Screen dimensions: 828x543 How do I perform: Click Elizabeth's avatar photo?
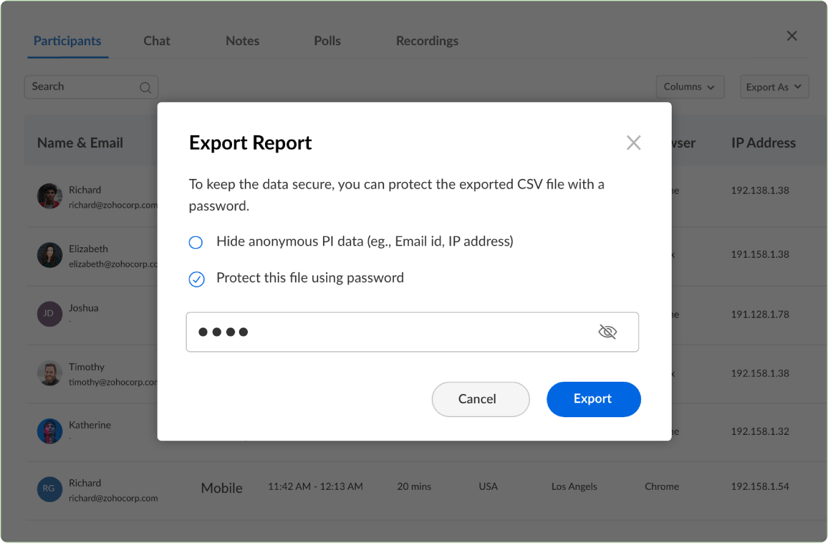click(49, 255)
